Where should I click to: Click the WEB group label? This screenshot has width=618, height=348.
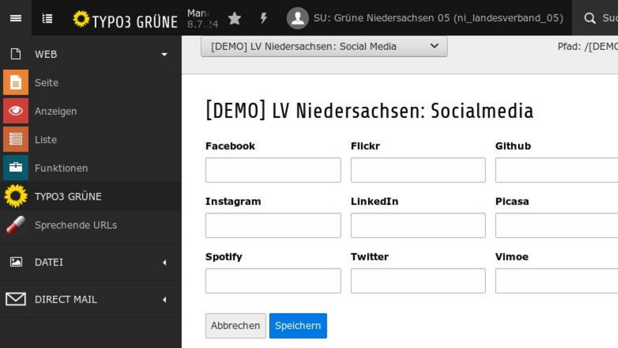[46, 54]
